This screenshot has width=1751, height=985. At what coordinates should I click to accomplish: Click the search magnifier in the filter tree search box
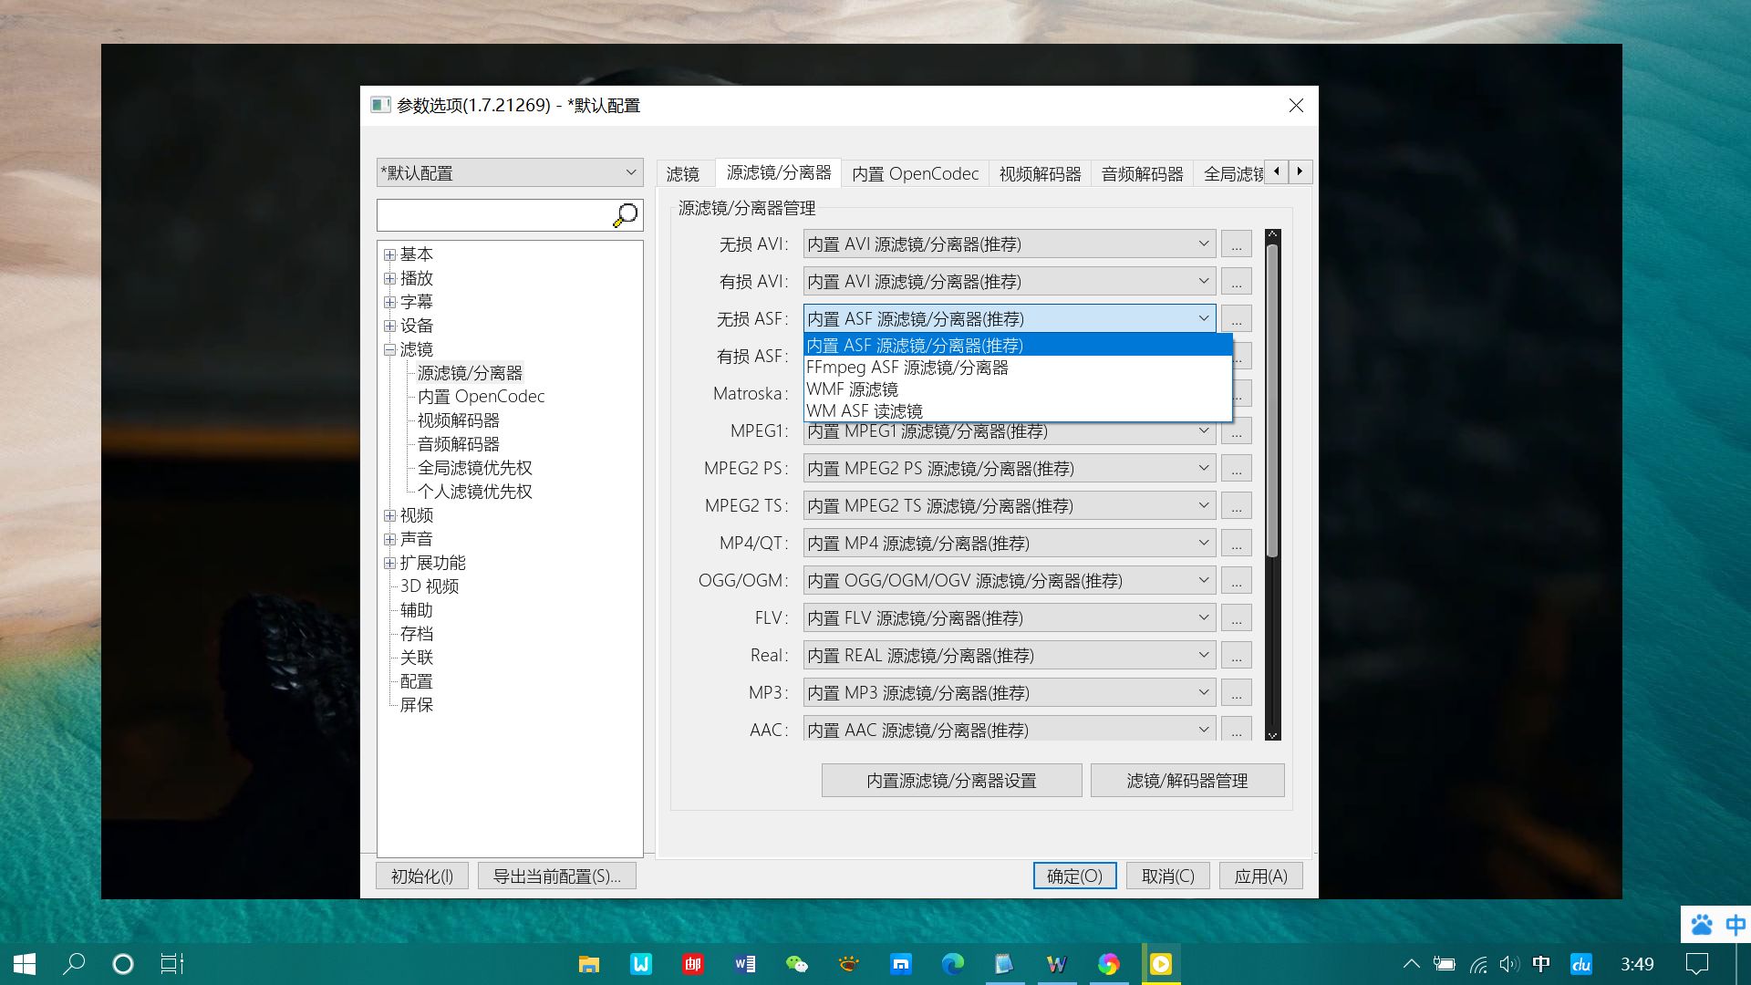(x=626, y=215)
